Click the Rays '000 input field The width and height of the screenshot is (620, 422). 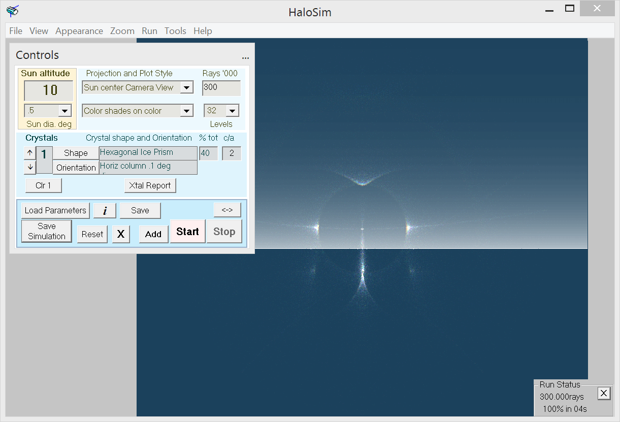click(221, 87)
